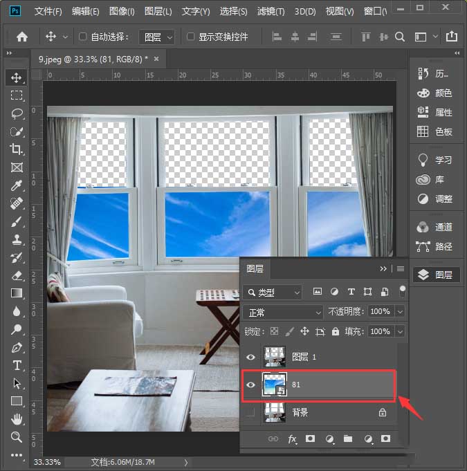The image size is (467, 471).
Task: Select the Quick Selection tool
Action: pos(16,131)
